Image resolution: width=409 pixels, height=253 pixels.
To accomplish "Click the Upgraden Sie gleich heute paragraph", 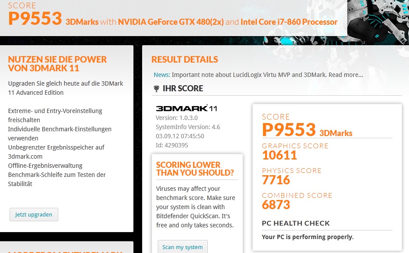I will tap(66, 88).
